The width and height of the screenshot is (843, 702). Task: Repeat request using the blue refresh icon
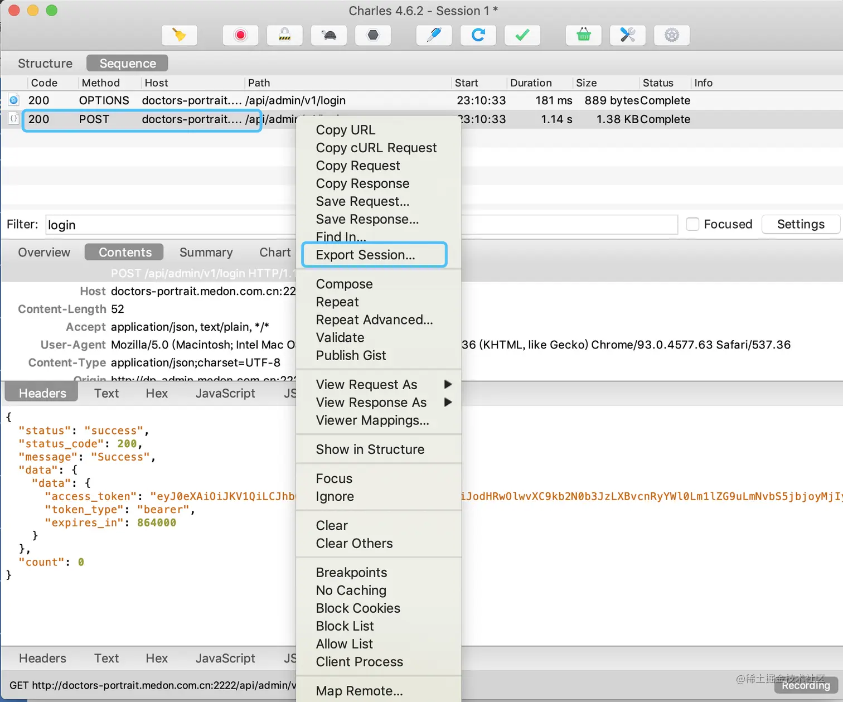(x=478, y=36)
